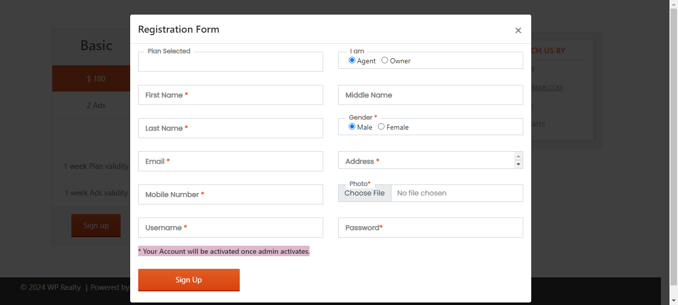Choose Male as gender
Image resolution: width=678 pixels, height=305 pixels.
pyautogui.click(x=352, y=127)
